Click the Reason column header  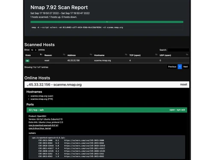48,55
